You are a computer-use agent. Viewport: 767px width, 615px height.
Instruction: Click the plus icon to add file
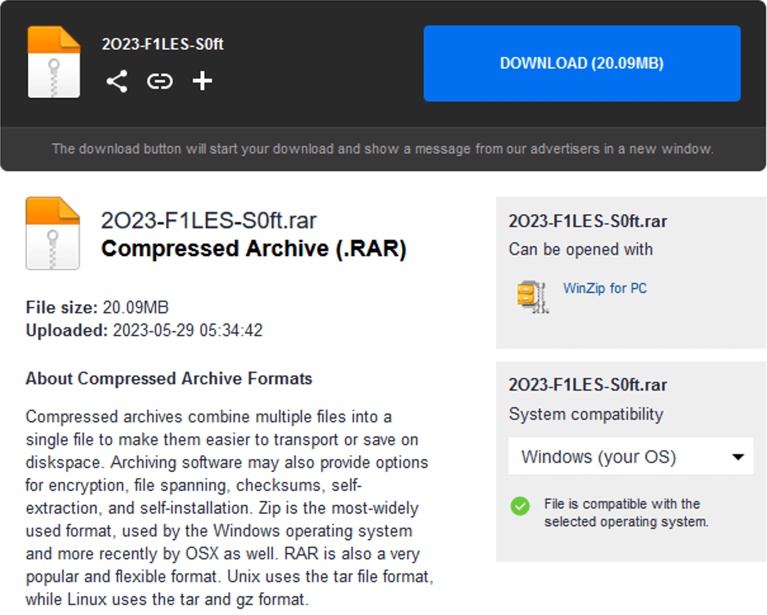[x=202, y=81]
